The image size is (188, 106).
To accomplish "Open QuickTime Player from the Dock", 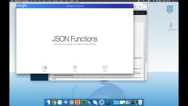I will (x=108, y=102).
